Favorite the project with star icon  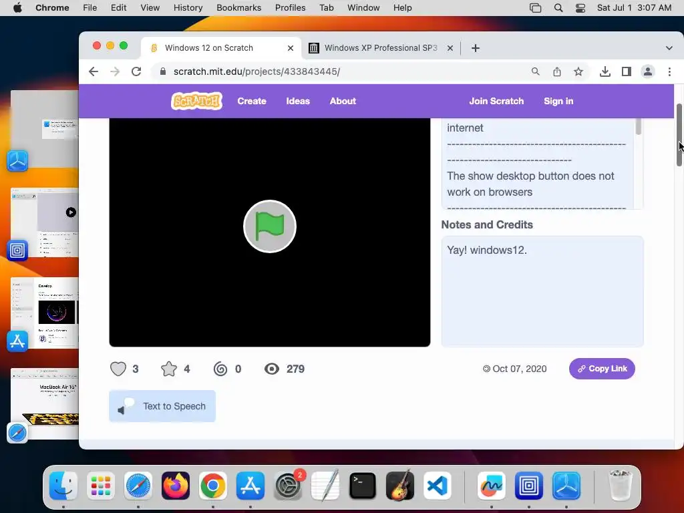169,369
